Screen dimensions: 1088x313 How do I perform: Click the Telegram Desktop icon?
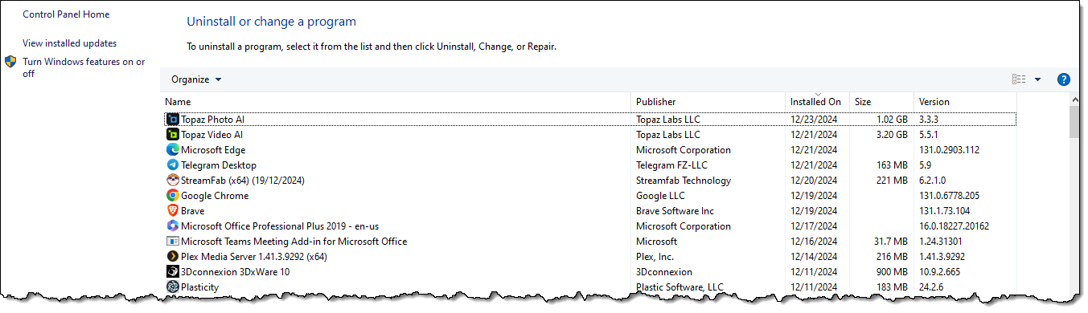(172, 165)
